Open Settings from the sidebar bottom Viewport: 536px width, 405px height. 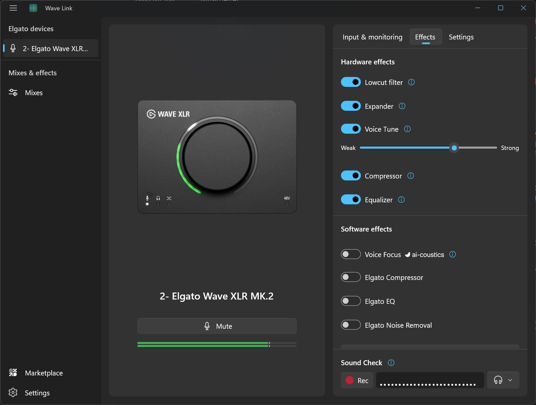51,393
